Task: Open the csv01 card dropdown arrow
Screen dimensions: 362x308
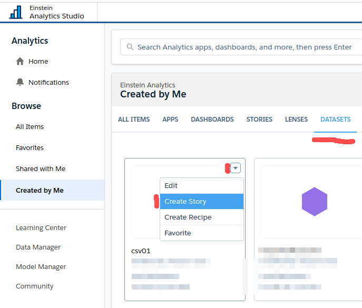Action: [x=236, y=168]
